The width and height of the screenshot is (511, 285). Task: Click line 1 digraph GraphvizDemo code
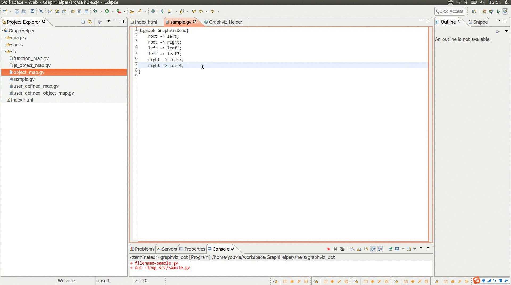click(x=163, y=30)
